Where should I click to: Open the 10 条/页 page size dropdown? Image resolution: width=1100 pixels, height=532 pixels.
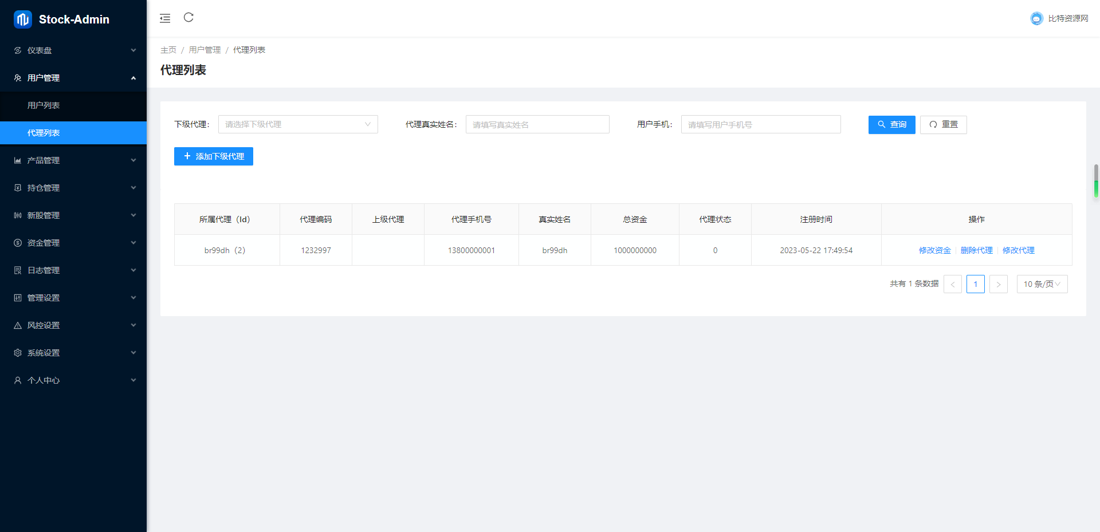coord(1042,283)
